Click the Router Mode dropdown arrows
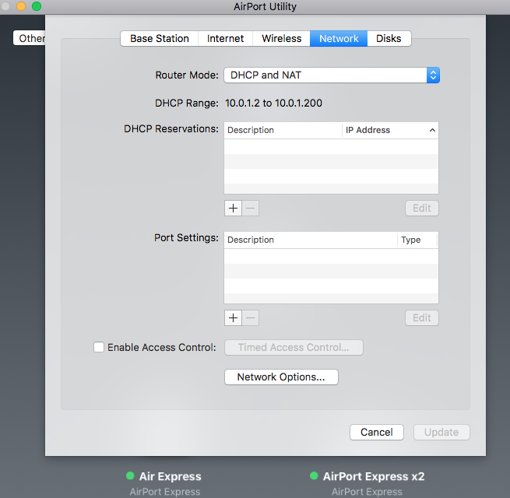The image size is (510, 498). [433, 75]
